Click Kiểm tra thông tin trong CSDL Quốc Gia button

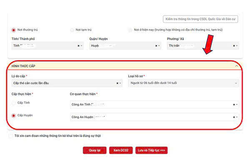pyautogui.click(x=200, y=19)
